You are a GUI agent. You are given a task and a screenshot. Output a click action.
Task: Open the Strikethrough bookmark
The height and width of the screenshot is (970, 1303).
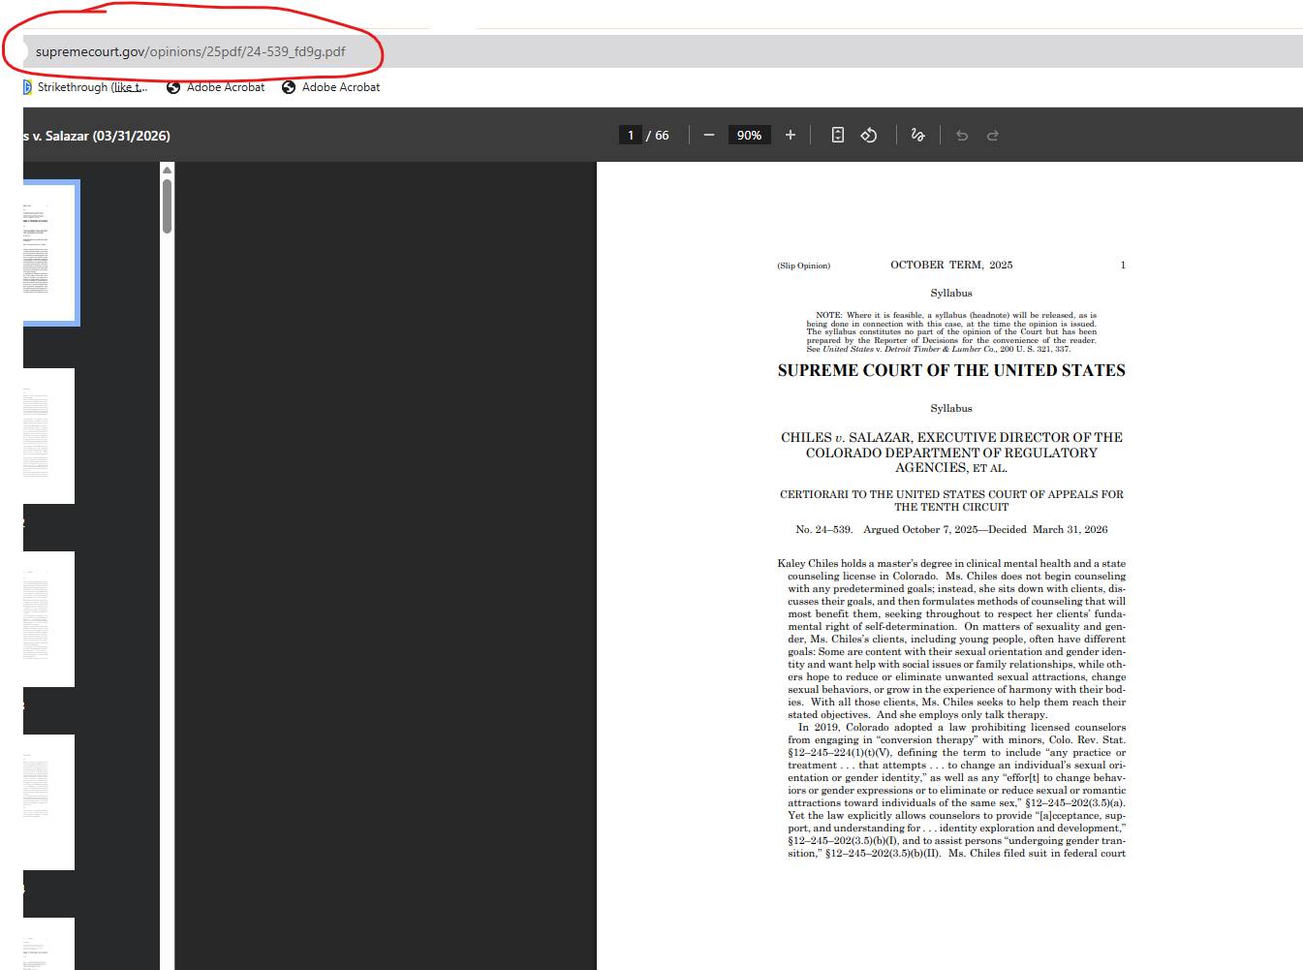(85, 87)
